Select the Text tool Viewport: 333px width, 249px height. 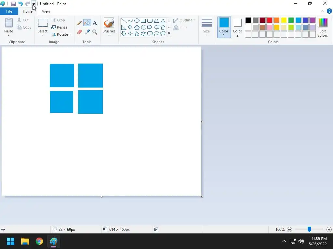pos(95,23)
